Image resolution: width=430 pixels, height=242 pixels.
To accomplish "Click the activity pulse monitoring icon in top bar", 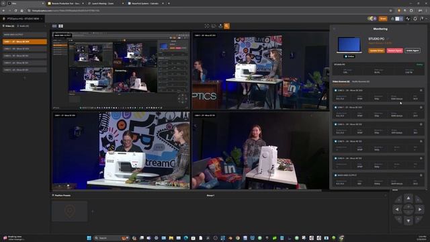I will coord(408,19).
